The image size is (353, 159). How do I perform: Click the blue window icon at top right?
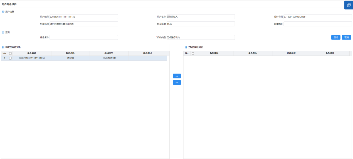[349, 5]
